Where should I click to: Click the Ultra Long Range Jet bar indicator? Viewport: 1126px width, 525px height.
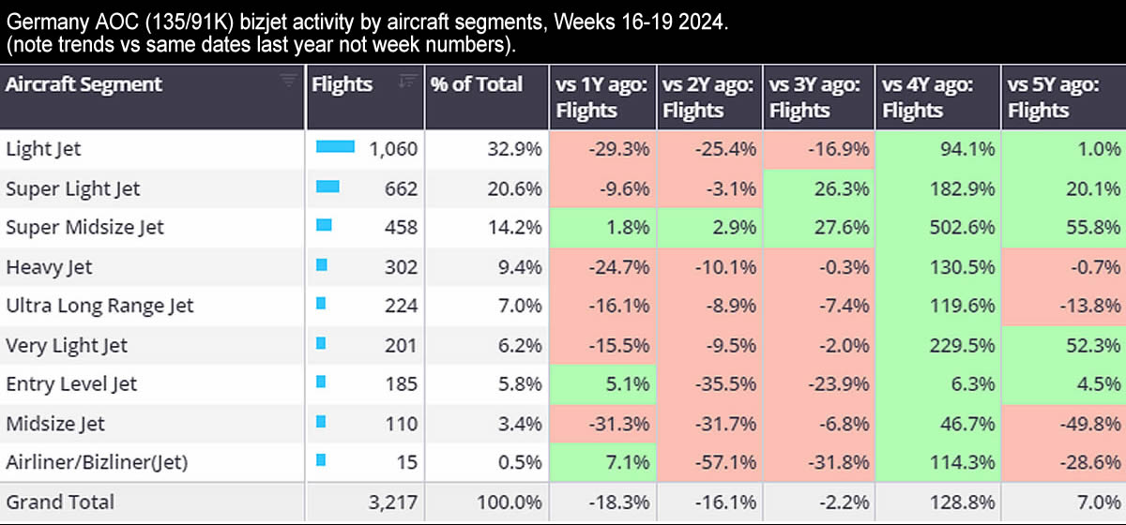tap(321, 304)
